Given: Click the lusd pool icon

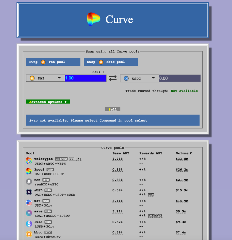Looking at the screenshot, I should click(x=29, y=223).
